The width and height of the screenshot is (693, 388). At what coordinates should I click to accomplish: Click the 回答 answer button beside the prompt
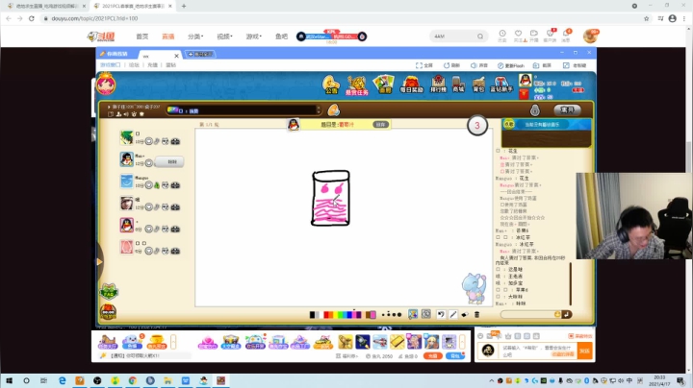tap(380, 124)
